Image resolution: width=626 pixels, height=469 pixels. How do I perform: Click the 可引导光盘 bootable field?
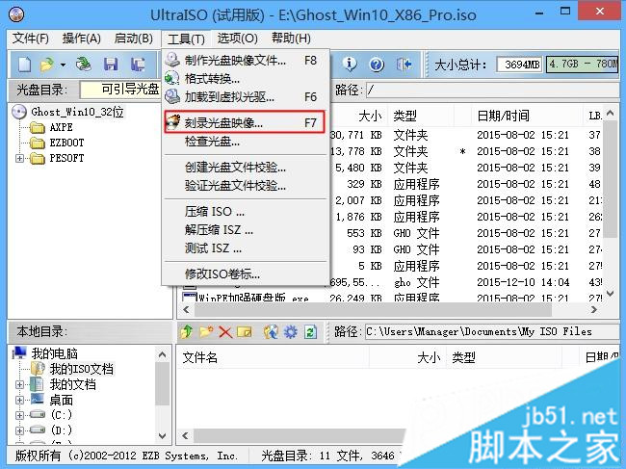(x=120, y=90)
